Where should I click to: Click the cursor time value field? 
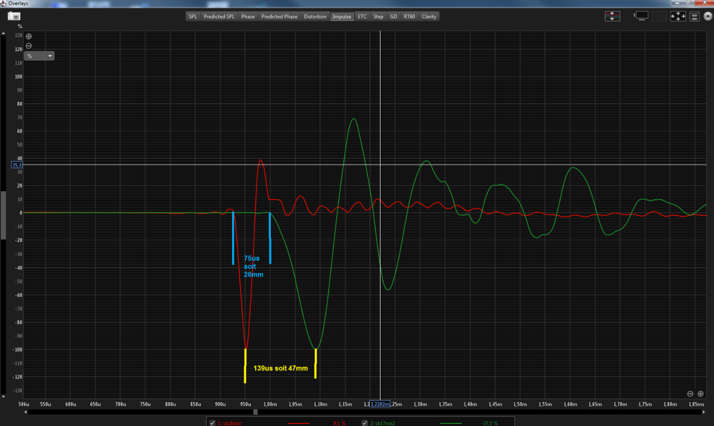(x=380, y=404)
